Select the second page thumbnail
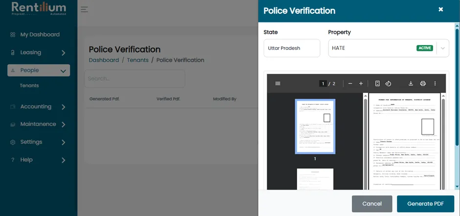 [x=315, y=179]
